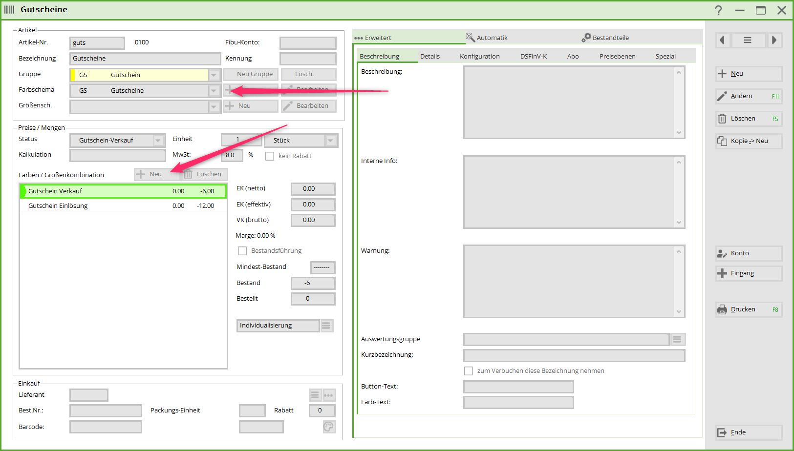
Task: Check zum Verbuchen diese Bezeichnung nehmen
Action: pyautogui.click(x=469, y=371)
